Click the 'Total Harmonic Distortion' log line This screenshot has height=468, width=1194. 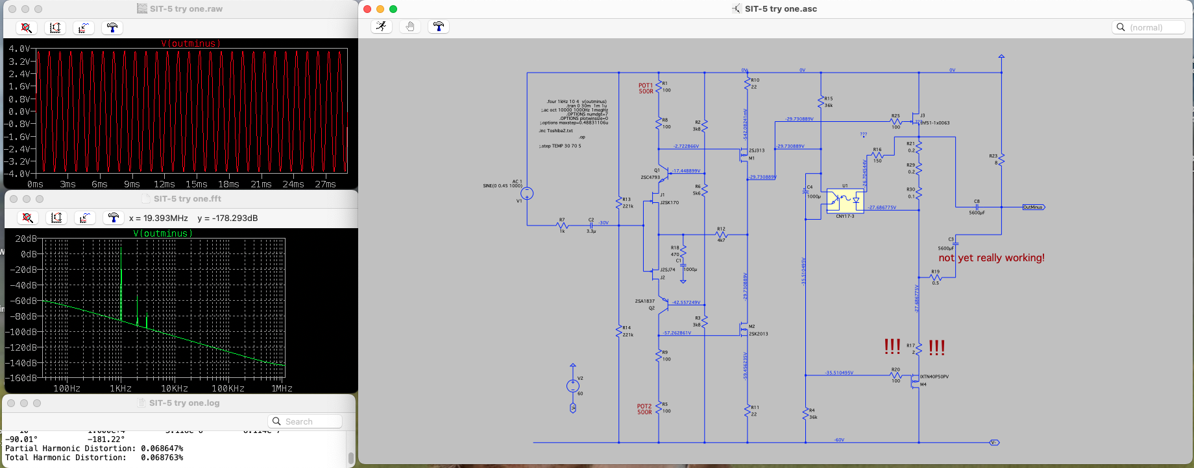94,458
